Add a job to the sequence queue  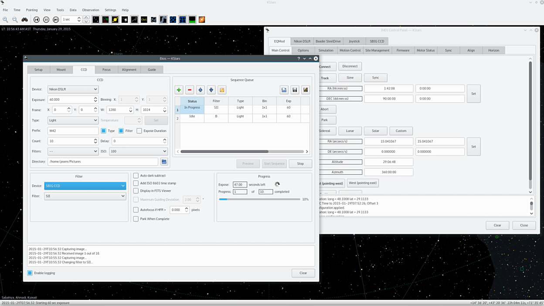coord(179,90)
